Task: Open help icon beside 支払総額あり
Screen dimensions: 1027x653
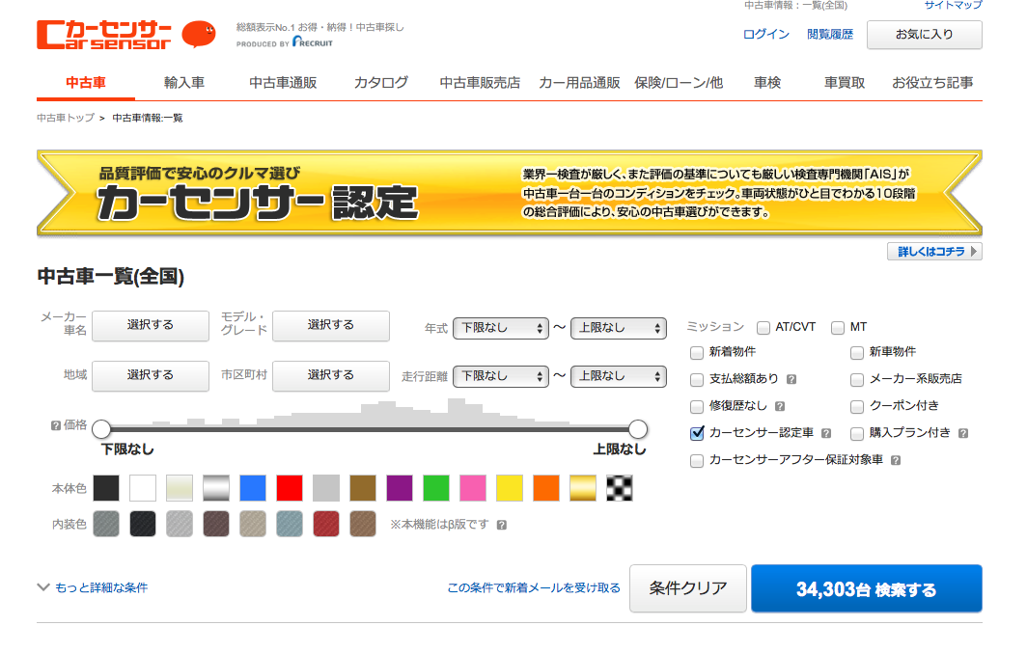Action: pyautogui.click(x=791, y=379)
